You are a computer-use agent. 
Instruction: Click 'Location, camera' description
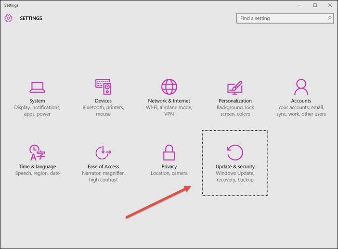coord(169,173)
